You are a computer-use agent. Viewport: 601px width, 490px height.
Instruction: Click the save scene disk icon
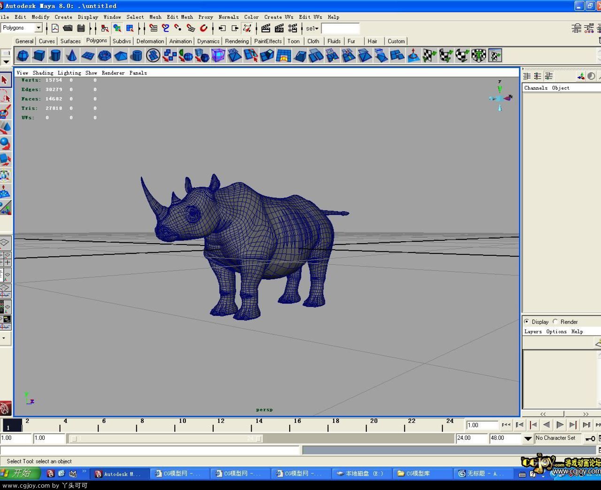point(81,28)
